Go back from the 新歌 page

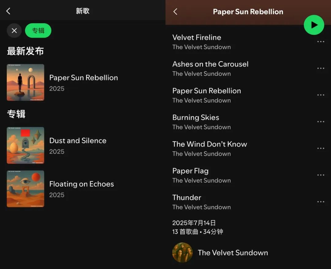[x=8, y=11]
